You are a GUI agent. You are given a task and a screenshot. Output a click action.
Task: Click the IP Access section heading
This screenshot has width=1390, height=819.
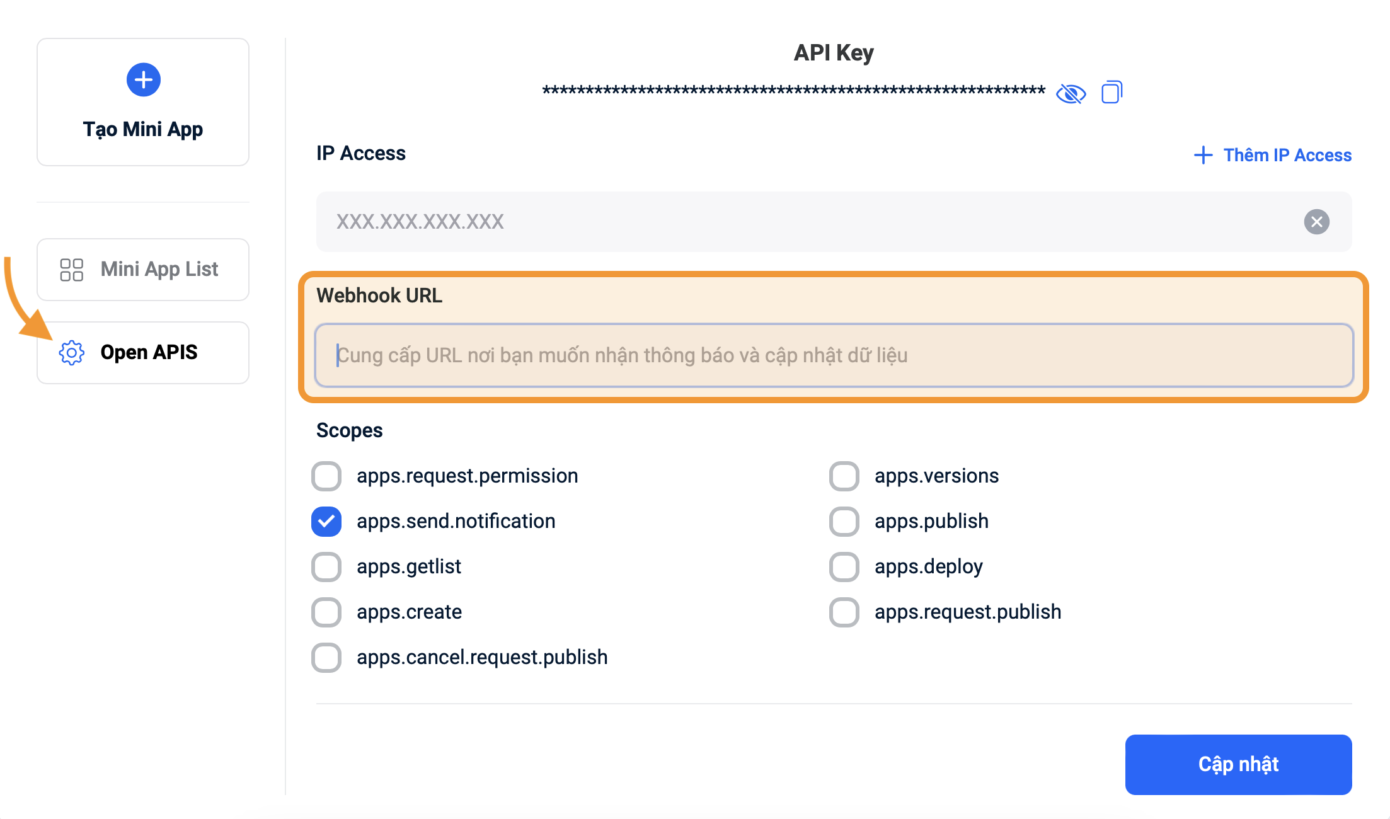(x=360, y=153)
